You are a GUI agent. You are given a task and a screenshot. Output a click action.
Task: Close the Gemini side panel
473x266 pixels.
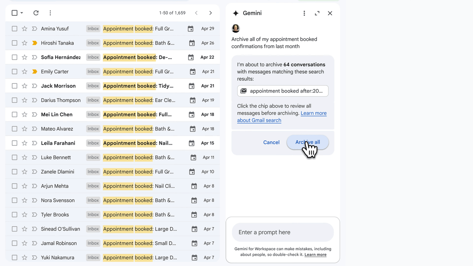coord(330,13)
